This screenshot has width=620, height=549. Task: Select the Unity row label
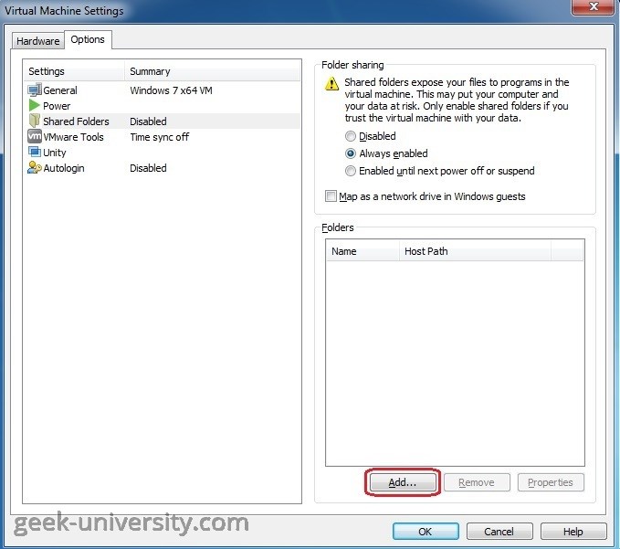click(x=55, y=153)
